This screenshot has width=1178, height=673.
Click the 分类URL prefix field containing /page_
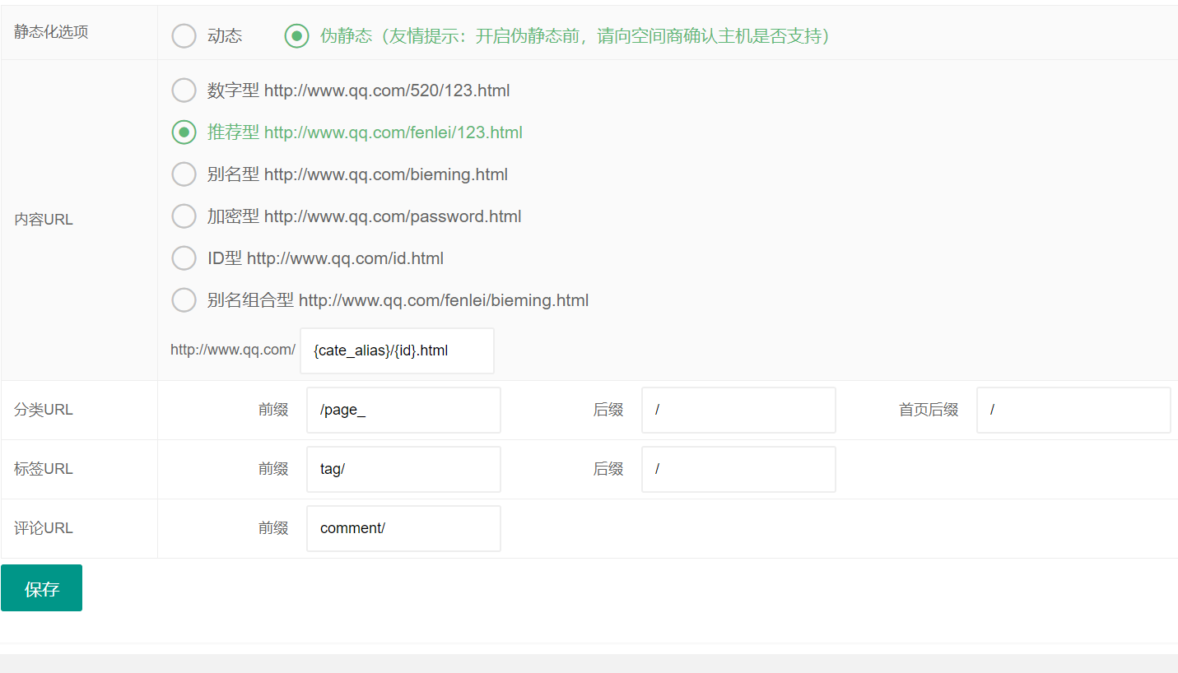tap(403, 410)
